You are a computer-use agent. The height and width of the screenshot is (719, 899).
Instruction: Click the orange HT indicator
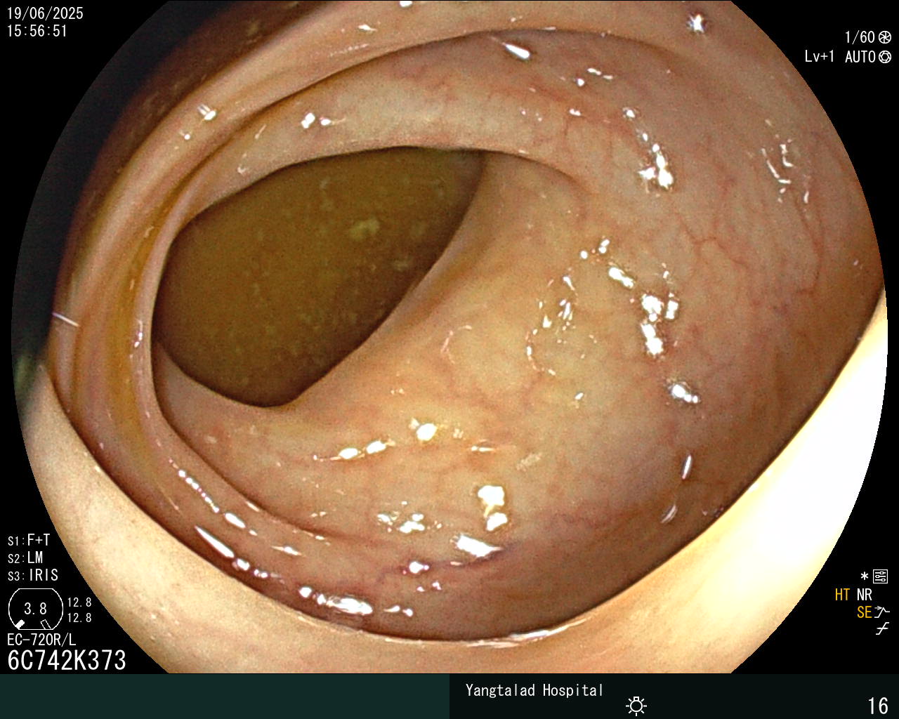point(842,595)
